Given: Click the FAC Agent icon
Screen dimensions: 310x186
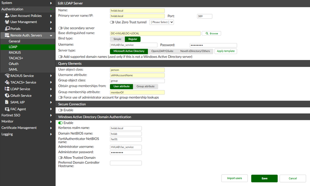Looking at the screenshot, I should pos(7,109).
